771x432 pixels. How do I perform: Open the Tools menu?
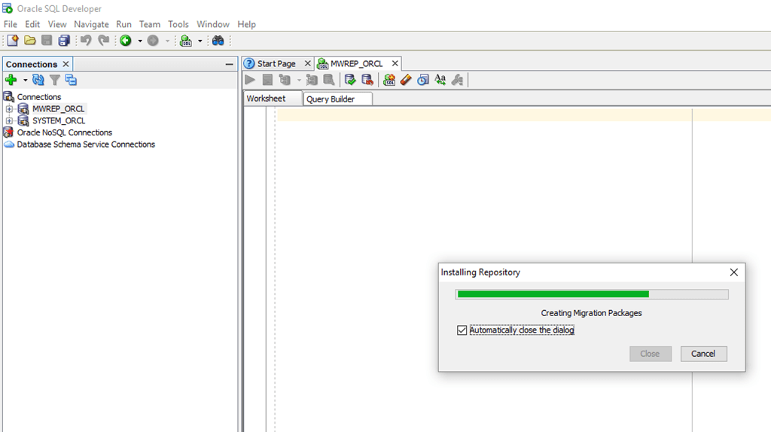pyautogui.click(x=178, y=24)
